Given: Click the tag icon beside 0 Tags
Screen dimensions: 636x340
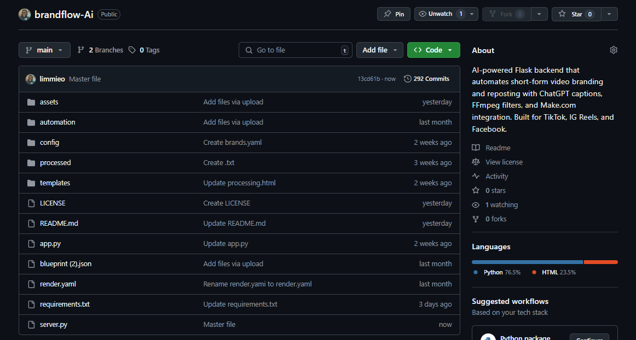Looking at the screenshot, I should [132, 50].
